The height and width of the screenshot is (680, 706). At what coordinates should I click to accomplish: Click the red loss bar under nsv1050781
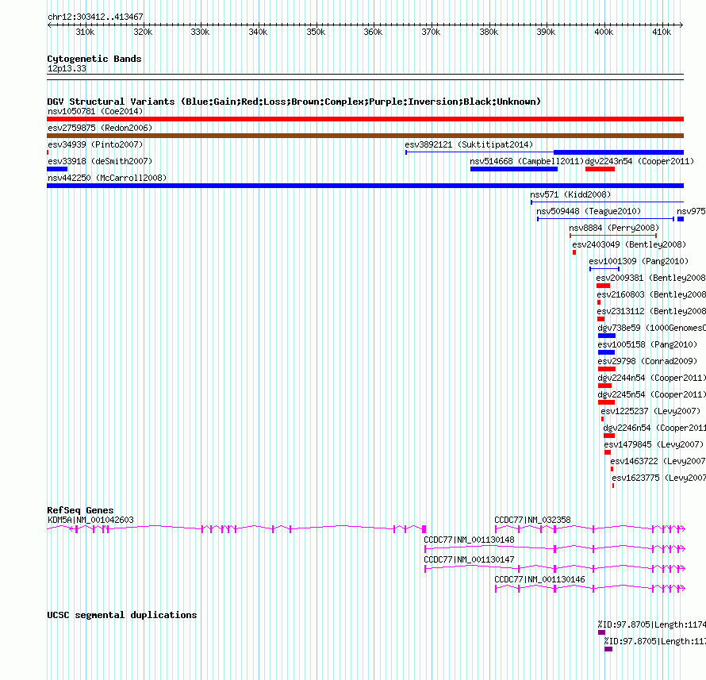pyautogui.click(x=365, y=119)
